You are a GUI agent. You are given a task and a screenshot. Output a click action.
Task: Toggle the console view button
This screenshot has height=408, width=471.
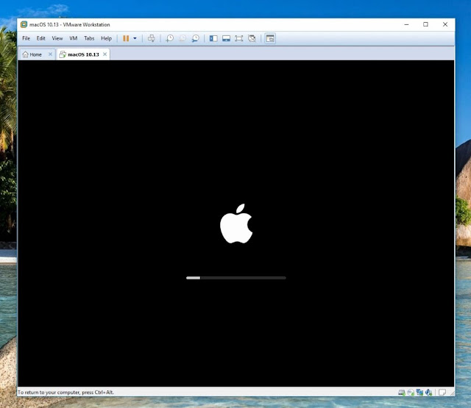click(270, 38)
